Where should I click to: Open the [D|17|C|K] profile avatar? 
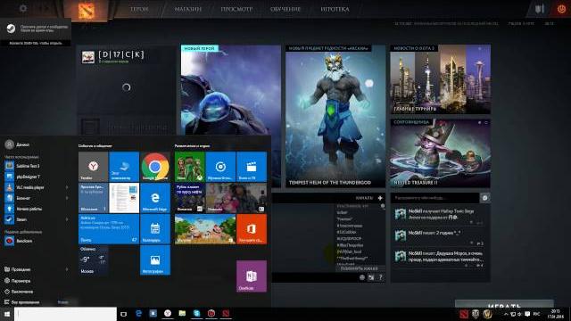(88, 57)
